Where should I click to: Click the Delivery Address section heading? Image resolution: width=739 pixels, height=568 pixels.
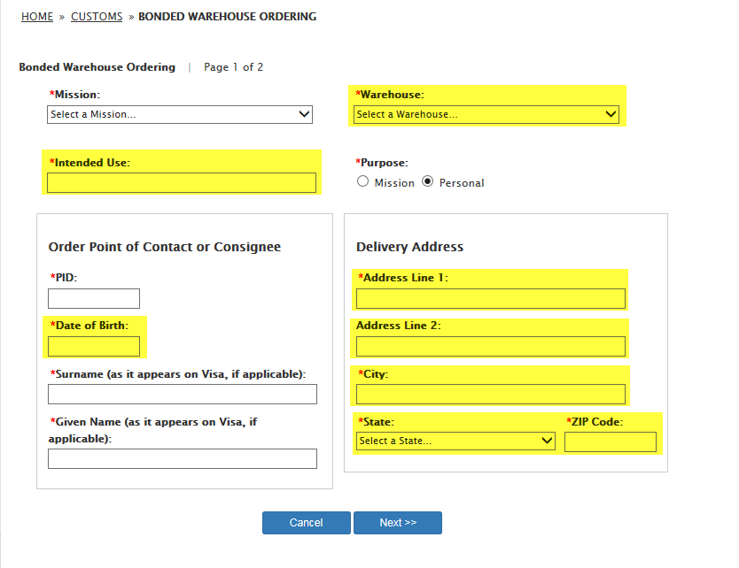click(409, 247)
